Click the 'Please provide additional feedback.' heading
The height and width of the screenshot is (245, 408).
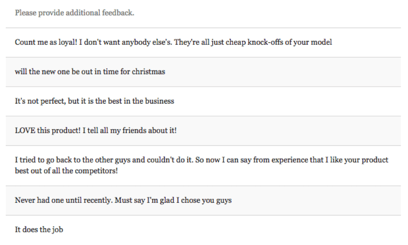74,13
